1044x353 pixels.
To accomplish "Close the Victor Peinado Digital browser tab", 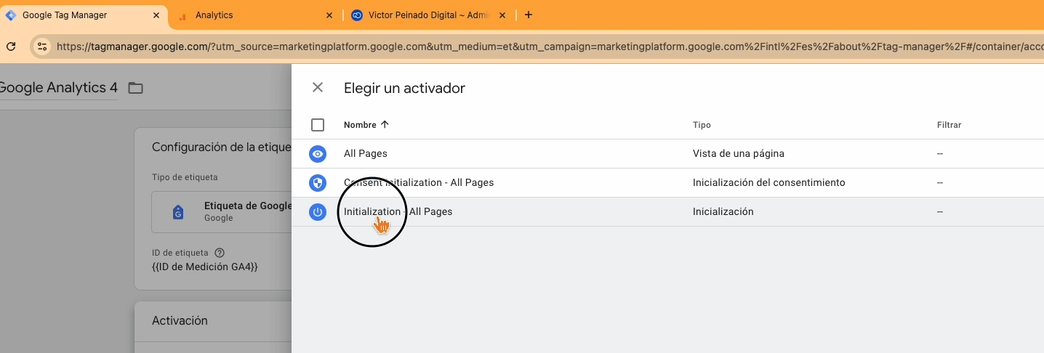I will (502, 15).
